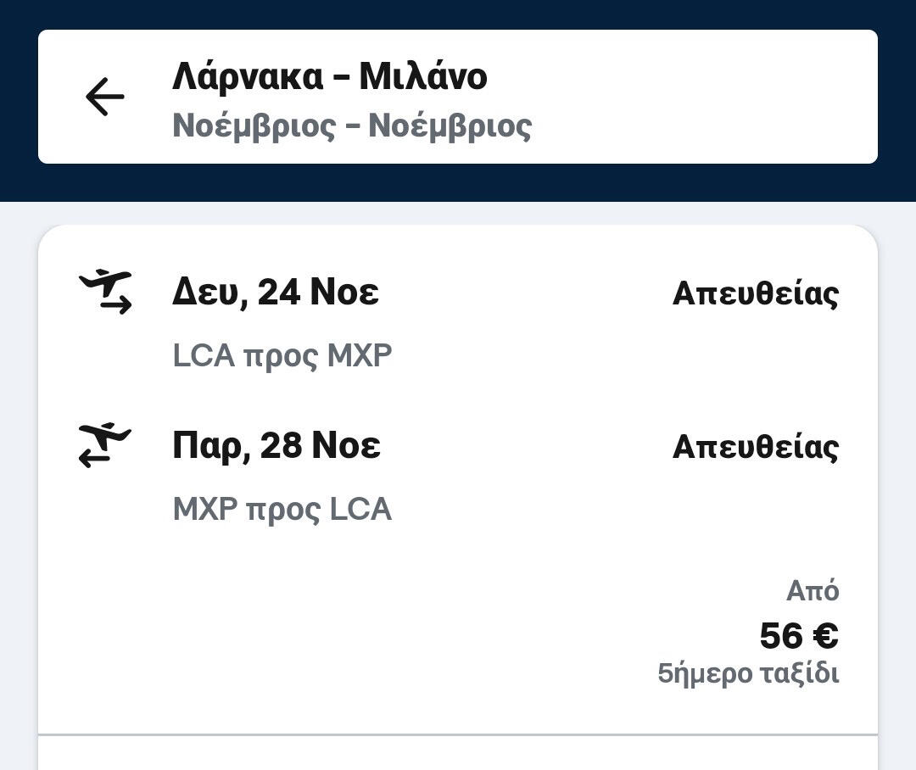The height and width of the screenshot is (770, 916).
Task: Tap the back arrow icon
Action: click(x=105, y=97)
